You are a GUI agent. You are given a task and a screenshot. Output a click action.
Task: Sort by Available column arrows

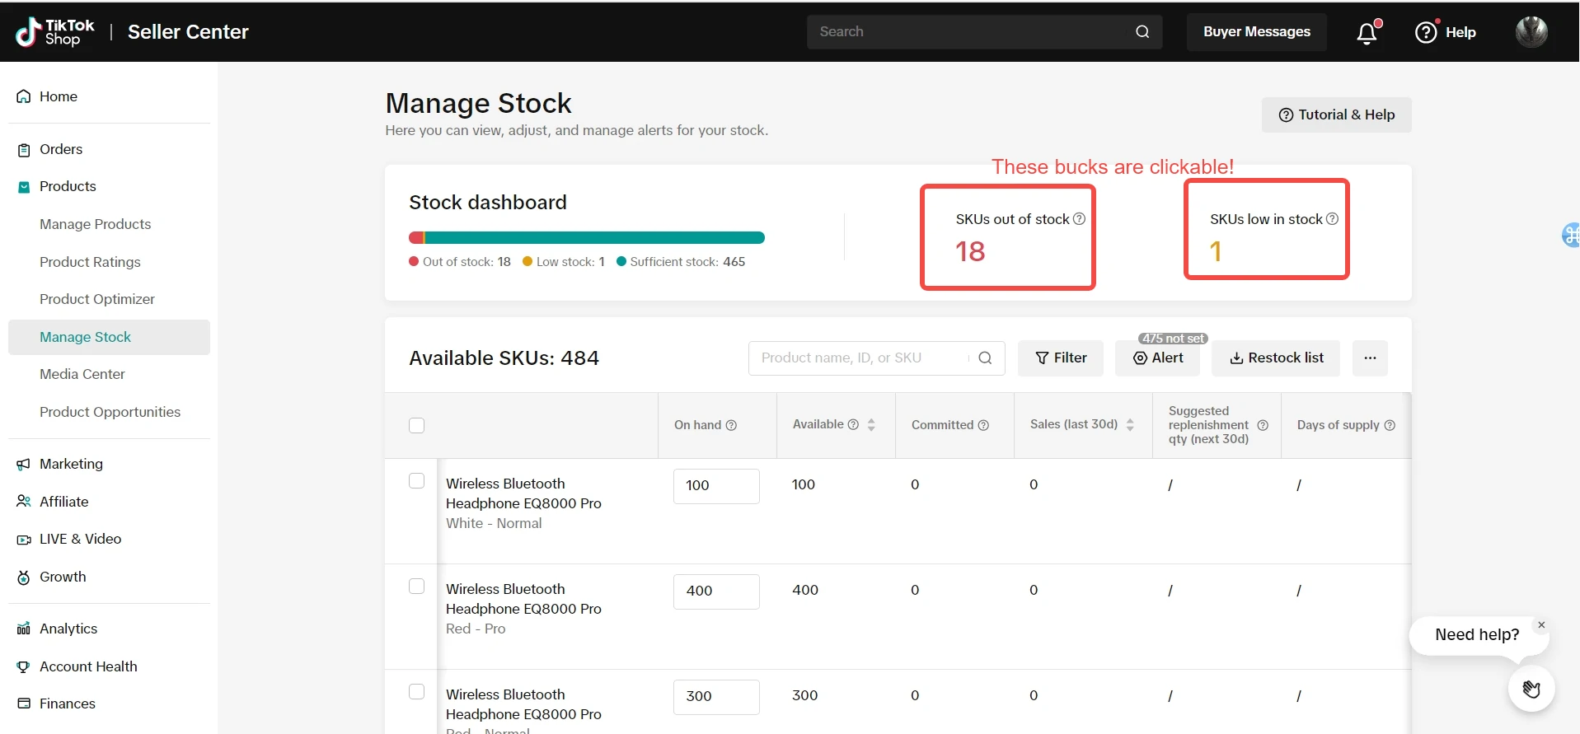[x=871, y=425]
